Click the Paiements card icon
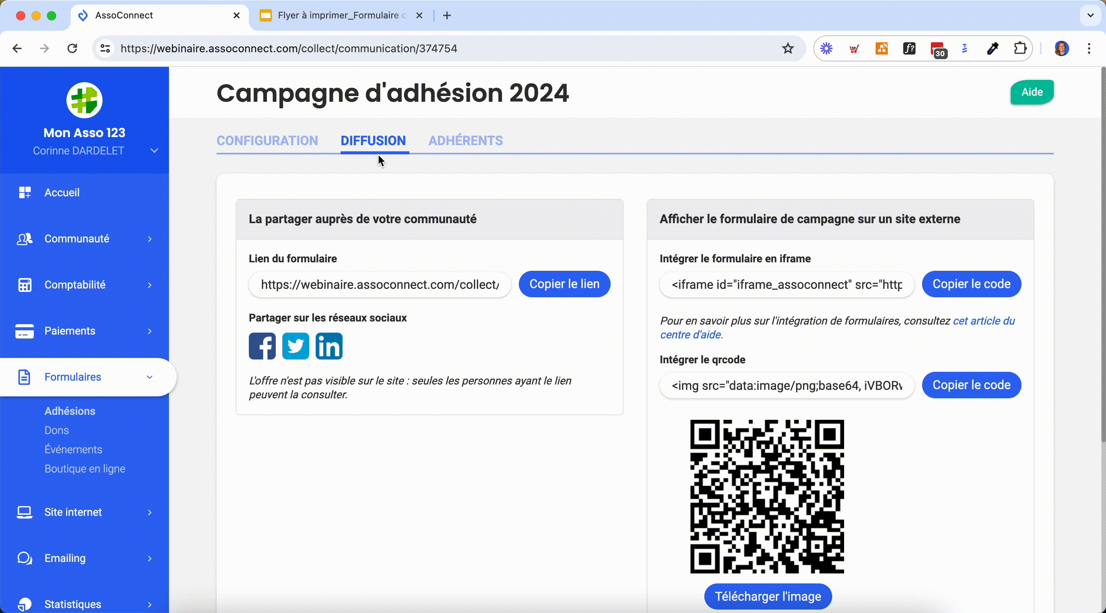Image resolution: width=1106 pixels, height=613 pixels. click(x=25, y=331)
